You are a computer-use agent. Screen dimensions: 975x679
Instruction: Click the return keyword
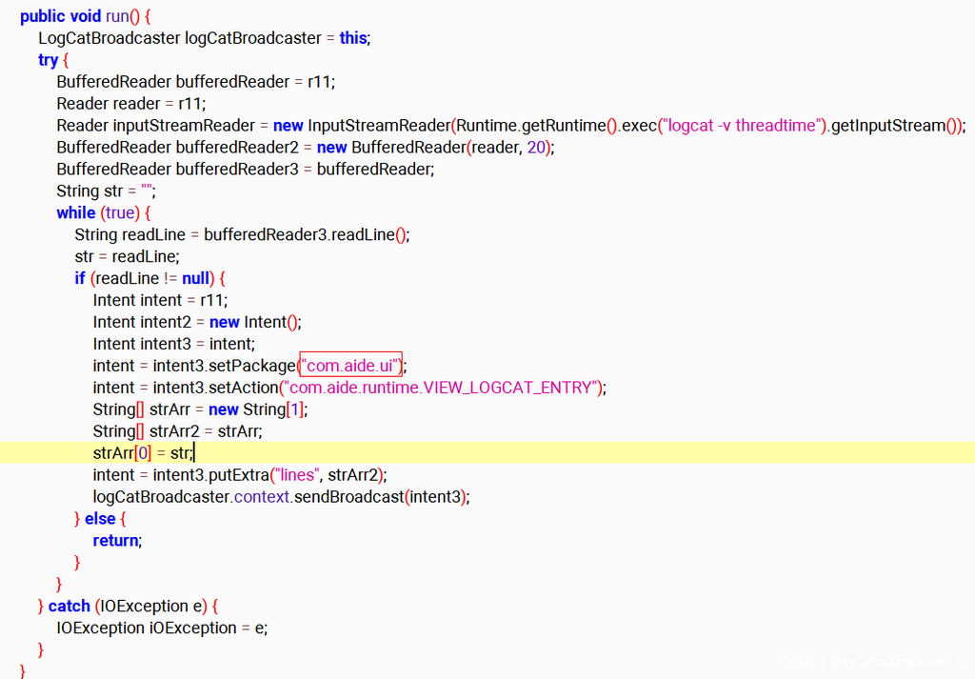point(115,541)
